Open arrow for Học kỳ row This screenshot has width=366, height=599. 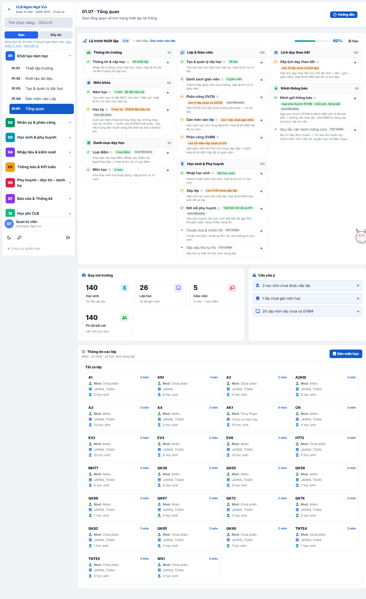(168, 110)
